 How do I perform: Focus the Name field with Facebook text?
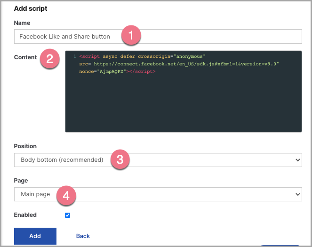coord(158,37)
